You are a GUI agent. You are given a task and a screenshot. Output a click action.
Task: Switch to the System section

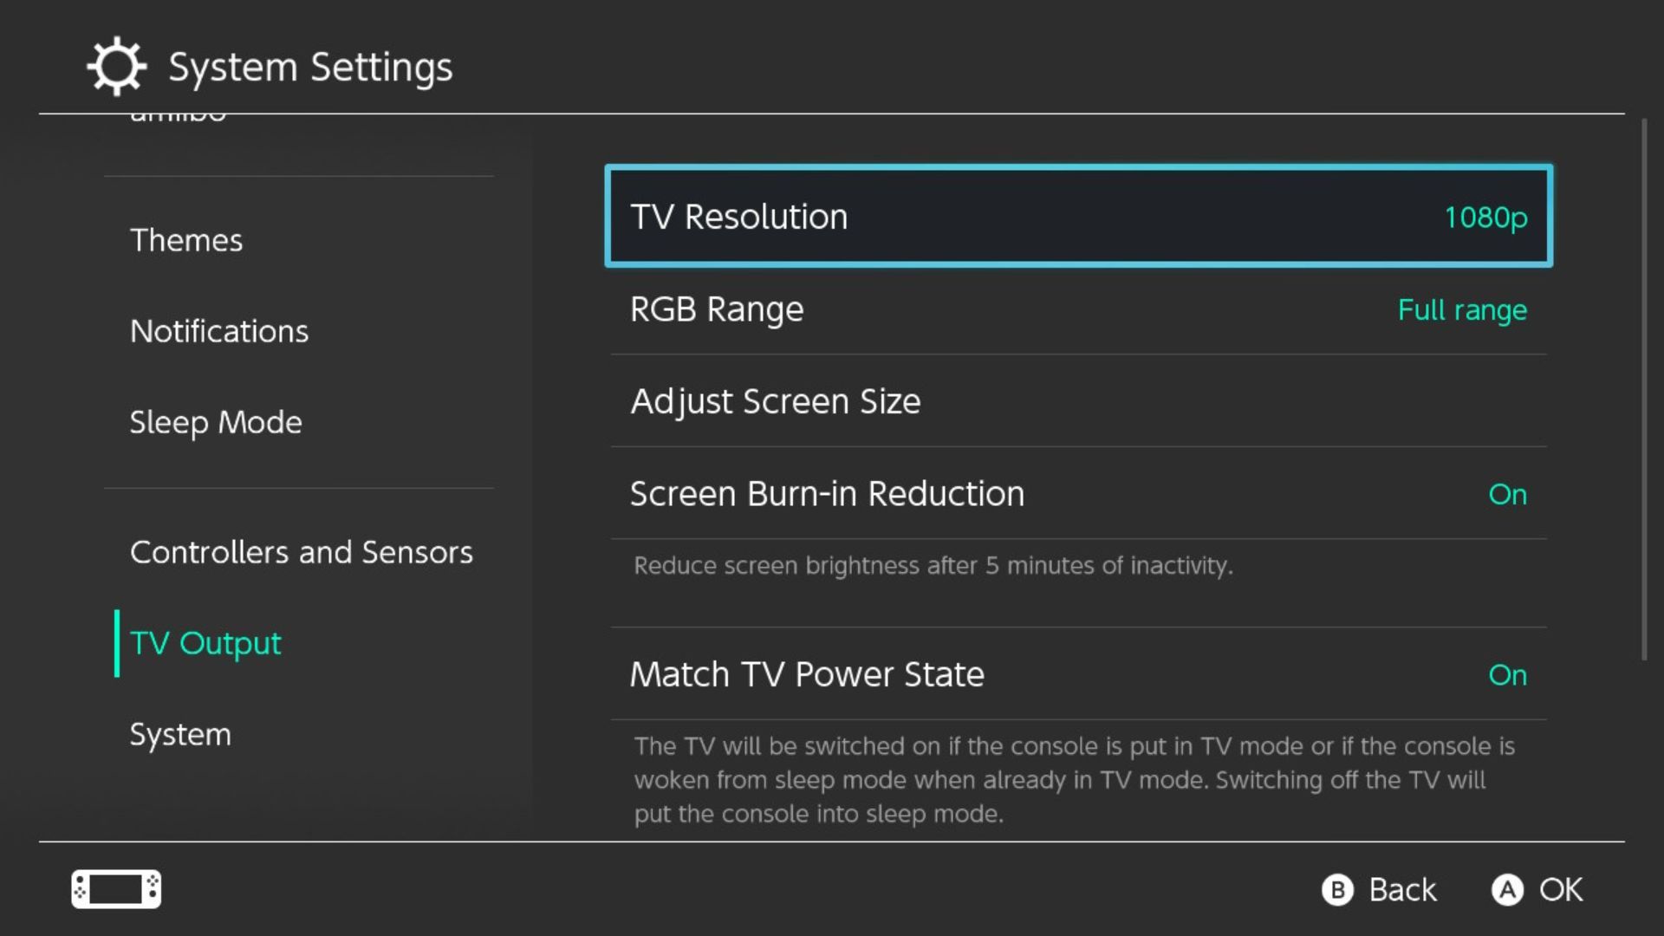[x=179, y=734]
